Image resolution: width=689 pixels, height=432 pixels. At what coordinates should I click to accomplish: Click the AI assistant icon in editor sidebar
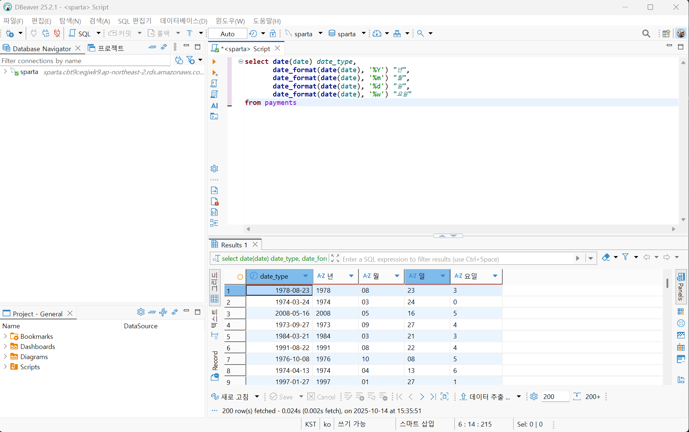click(214, 106)
